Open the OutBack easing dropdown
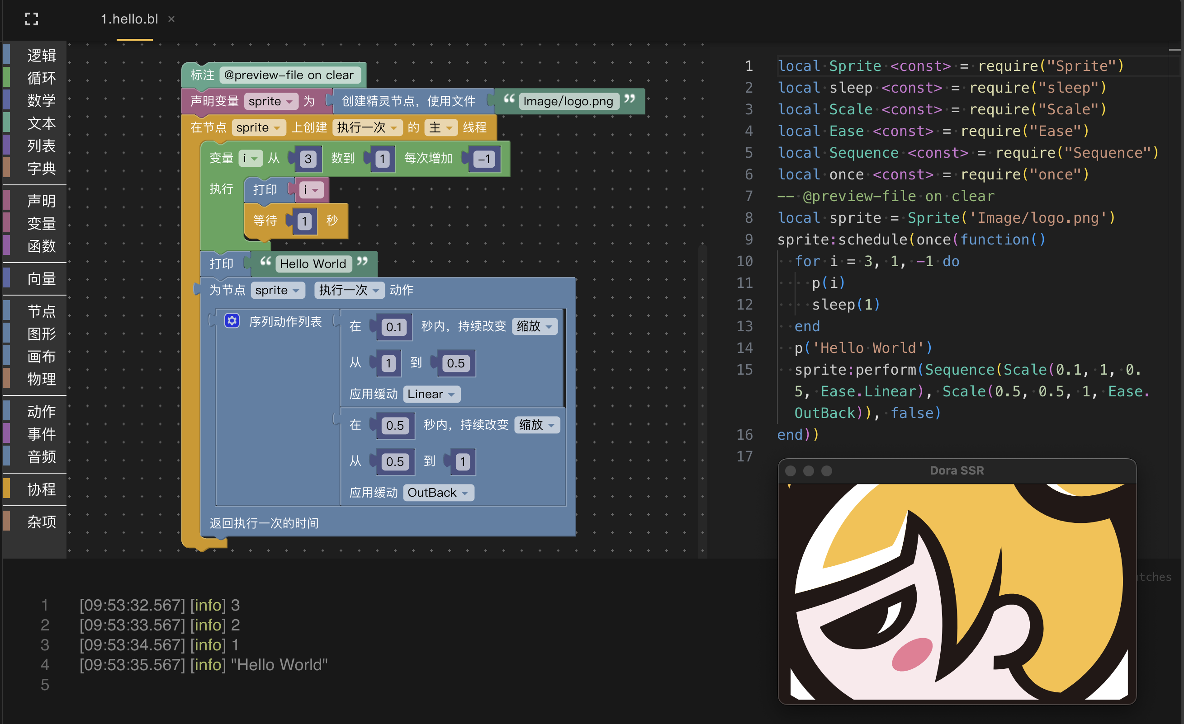 [x=438, y=493]
